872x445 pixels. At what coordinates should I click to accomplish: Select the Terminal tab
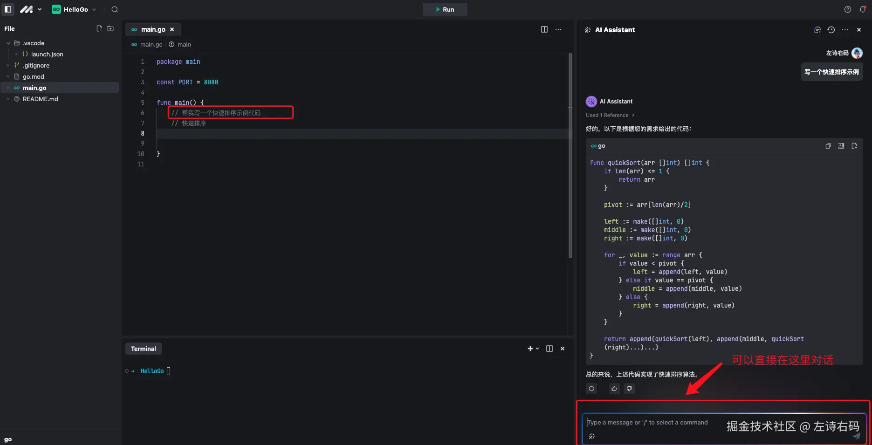tap(143, 349)
